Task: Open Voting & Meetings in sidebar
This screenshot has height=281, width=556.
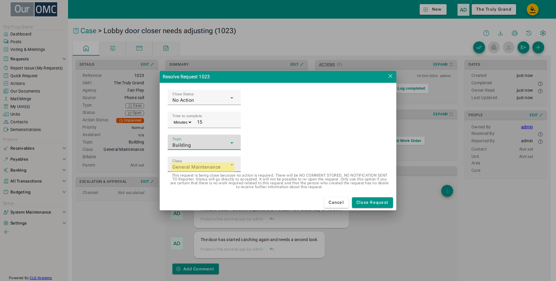Action: (28, 49)
